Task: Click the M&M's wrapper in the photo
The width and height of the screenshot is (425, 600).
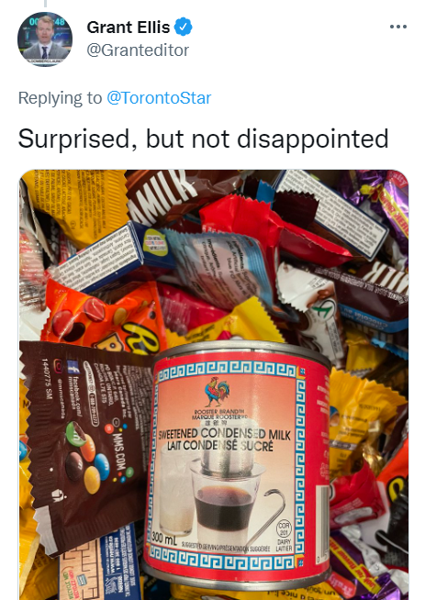Action: (x=86, y=446)
